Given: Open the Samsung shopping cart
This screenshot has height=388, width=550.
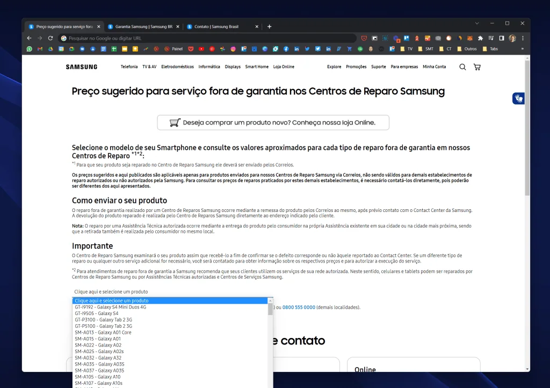Looking at the screenshot, I should [x=477, y=67].
